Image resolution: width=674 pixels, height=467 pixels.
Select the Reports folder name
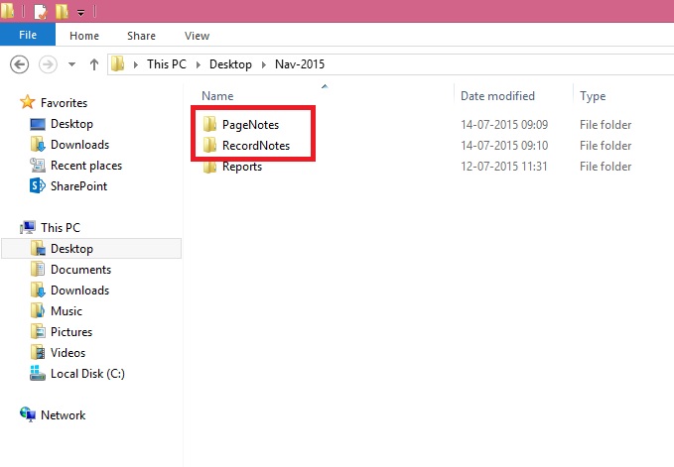click(x=242, y=167)
